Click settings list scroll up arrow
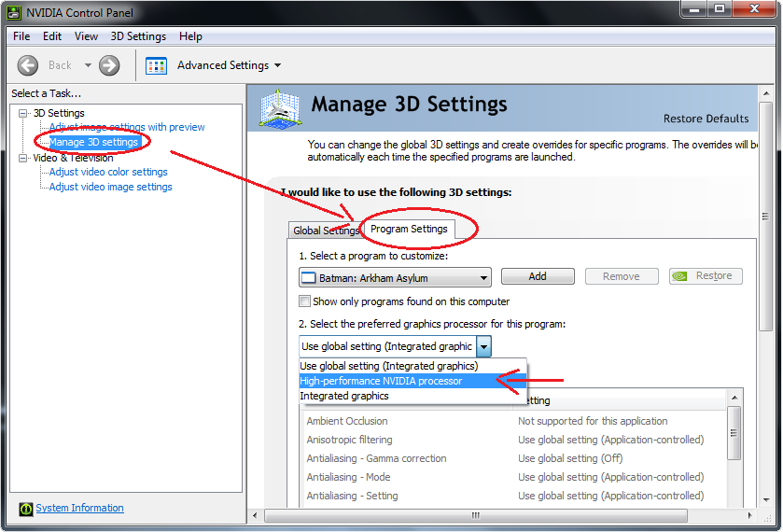Viewport: 783px width, 532px height. click(x=734, y=398)
